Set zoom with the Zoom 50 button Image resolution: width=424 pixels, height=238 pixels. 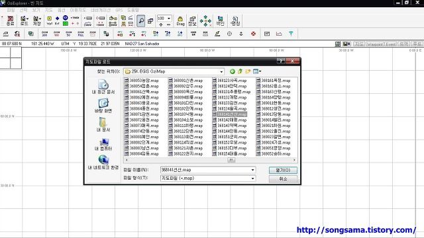point(68,34)
